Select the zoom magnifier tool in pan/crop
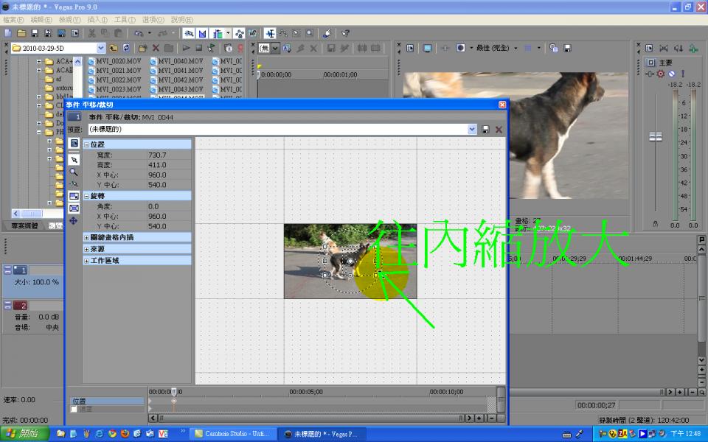Viewport: 708px width, 442px height. point(74,172)
